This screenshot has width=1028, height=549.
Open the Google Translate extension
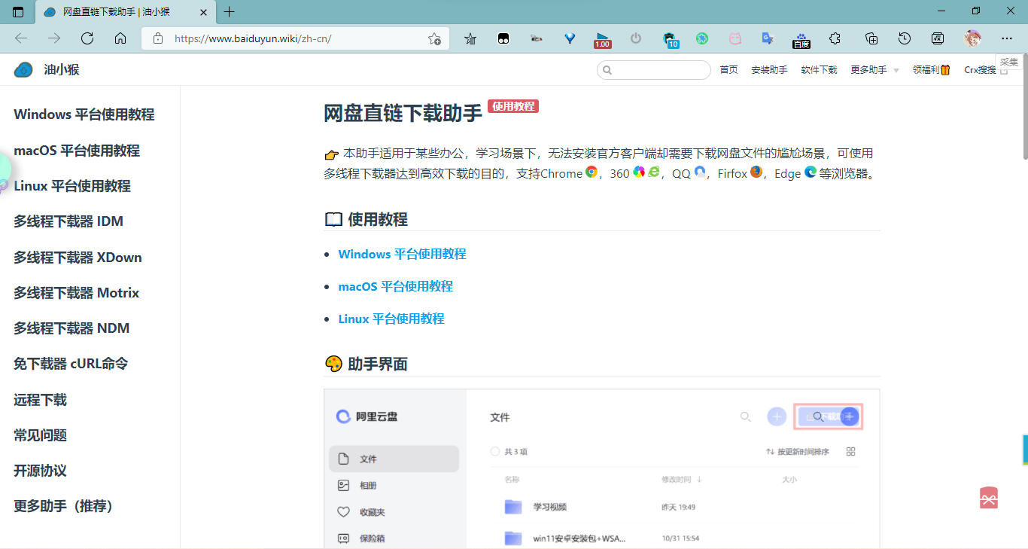(x=768, y=38)
